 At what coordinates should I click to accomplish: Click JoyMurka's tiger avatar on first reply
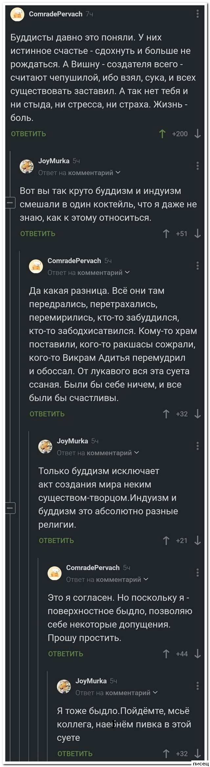[x=27, y=166]
